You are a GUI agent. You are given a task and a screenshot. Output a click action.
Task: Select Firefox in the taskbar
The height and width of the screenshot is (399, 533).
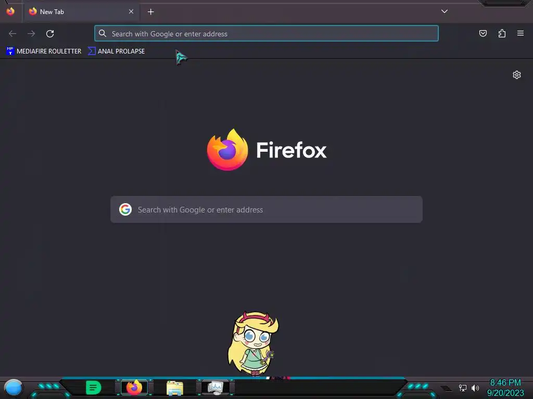pyautogui.click(x=134, y=388)
